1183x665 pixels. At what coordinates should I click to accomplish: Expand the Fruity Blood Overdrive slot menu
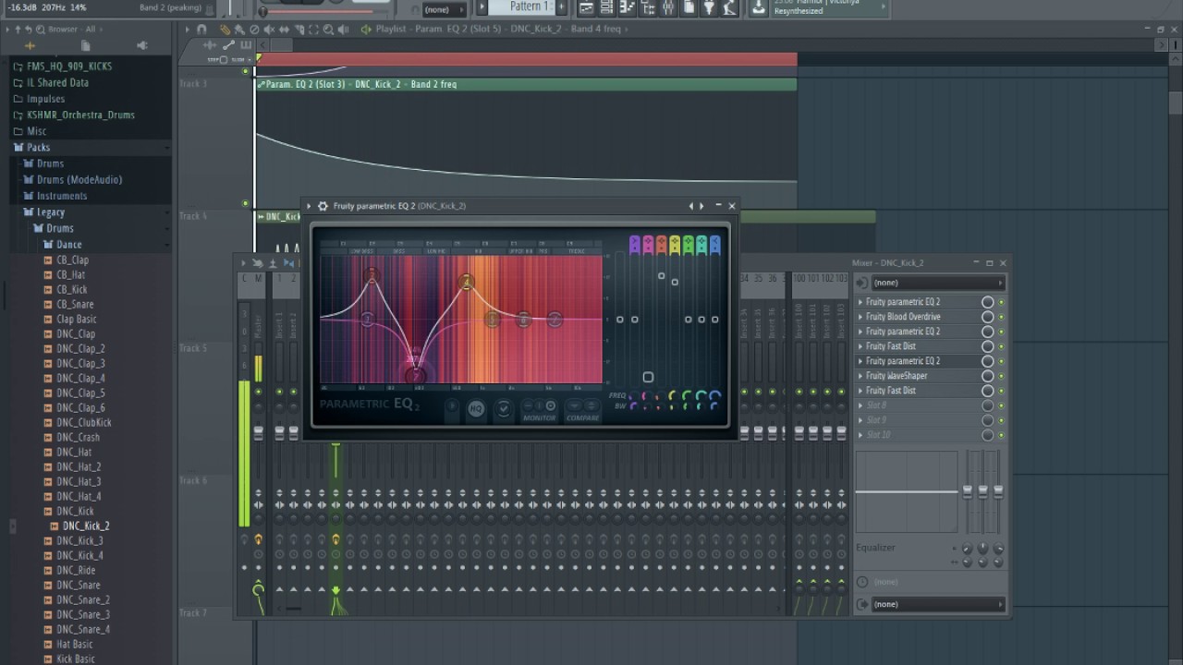click(860, 317)
